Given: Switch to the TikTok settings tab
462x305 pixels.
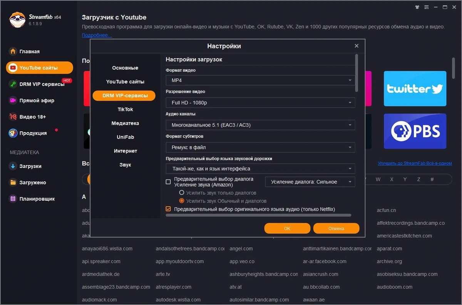Looking at the screenshot, I should pyautogui.click(x=125, y=109).
